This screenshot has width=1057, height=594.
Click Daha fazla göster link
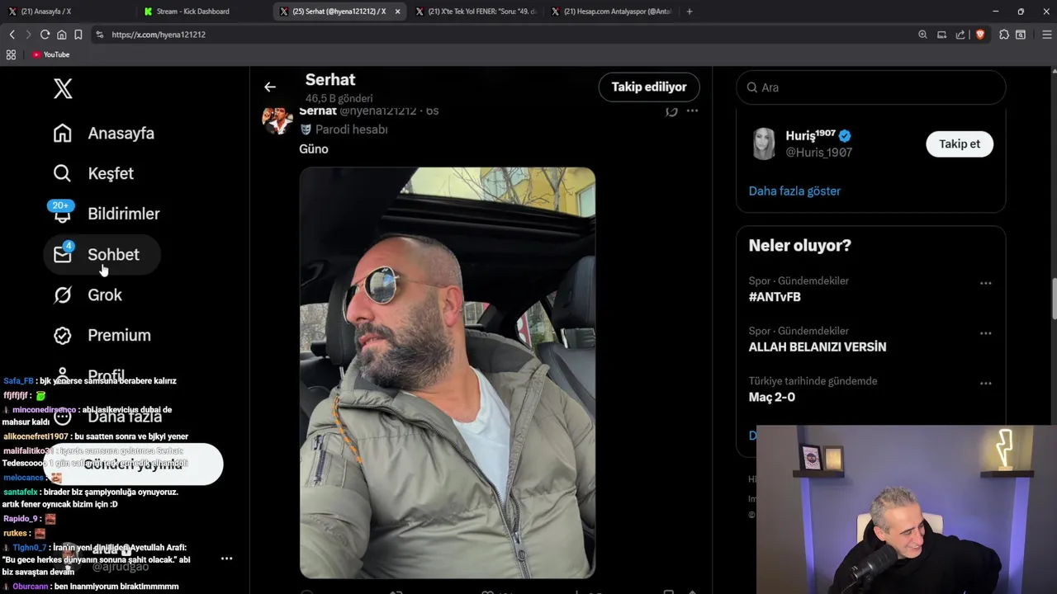click(794, 191)
